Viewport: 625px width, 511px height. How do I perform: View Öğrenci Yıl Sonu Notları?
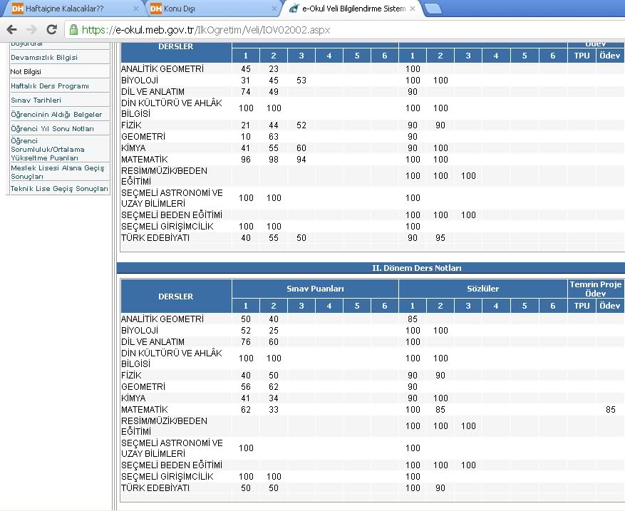(52, 128)
